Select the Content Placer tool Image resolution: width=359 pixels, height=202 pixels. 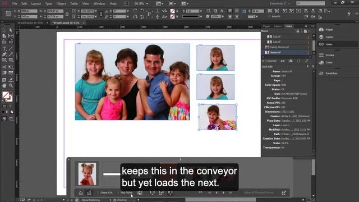[11, 42]
